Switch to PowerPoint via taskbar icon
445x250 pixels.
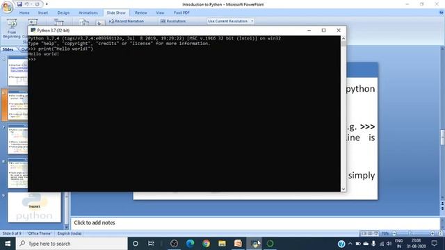(238, 244)
